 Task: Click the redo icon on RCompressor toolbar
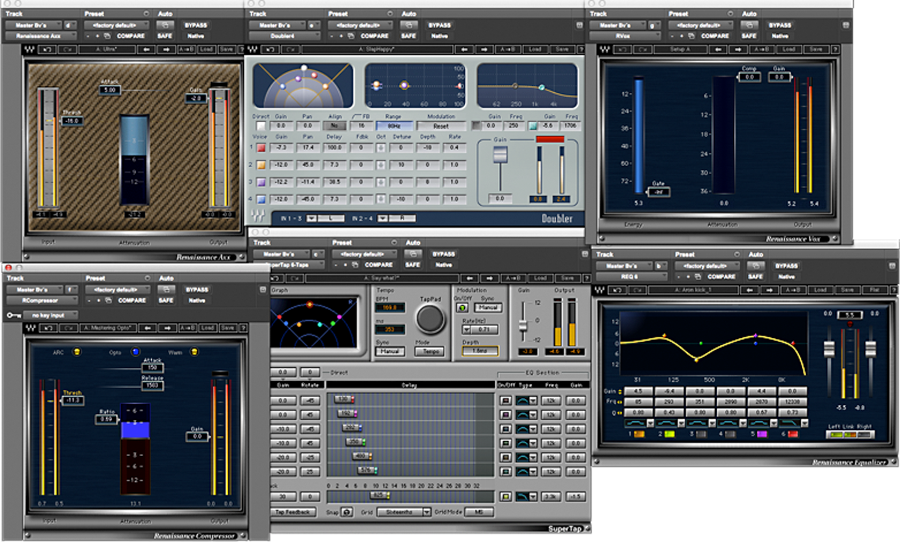[x=68, y=328]
